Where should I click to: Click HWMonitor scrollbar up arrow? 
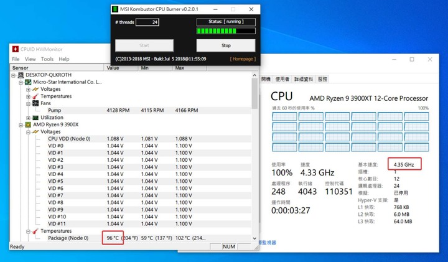click(x=254, y=75)
